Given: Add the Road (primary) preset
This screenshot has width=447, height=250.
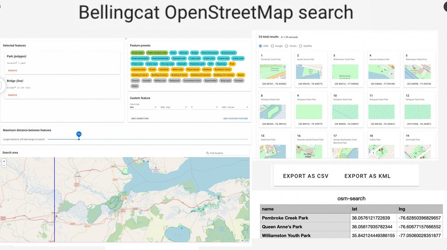Looking at the screenshot, I should tap(228, 53).
